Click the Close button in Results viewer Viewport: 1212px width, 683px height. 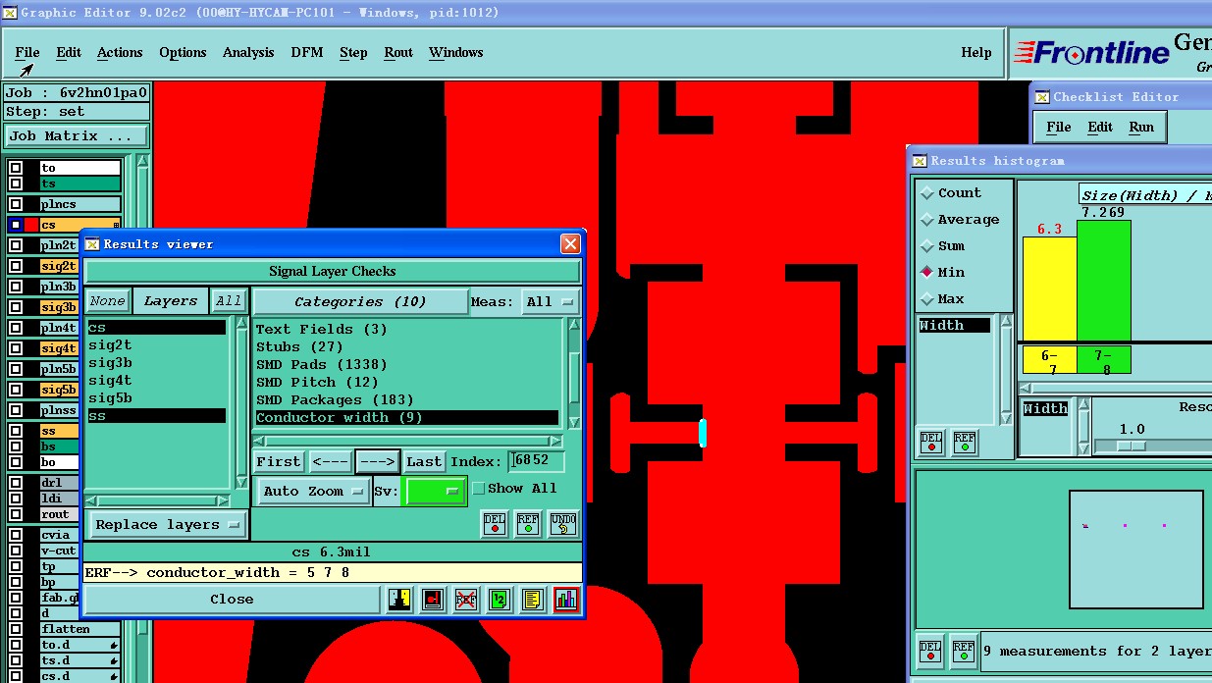click(233, 599)
